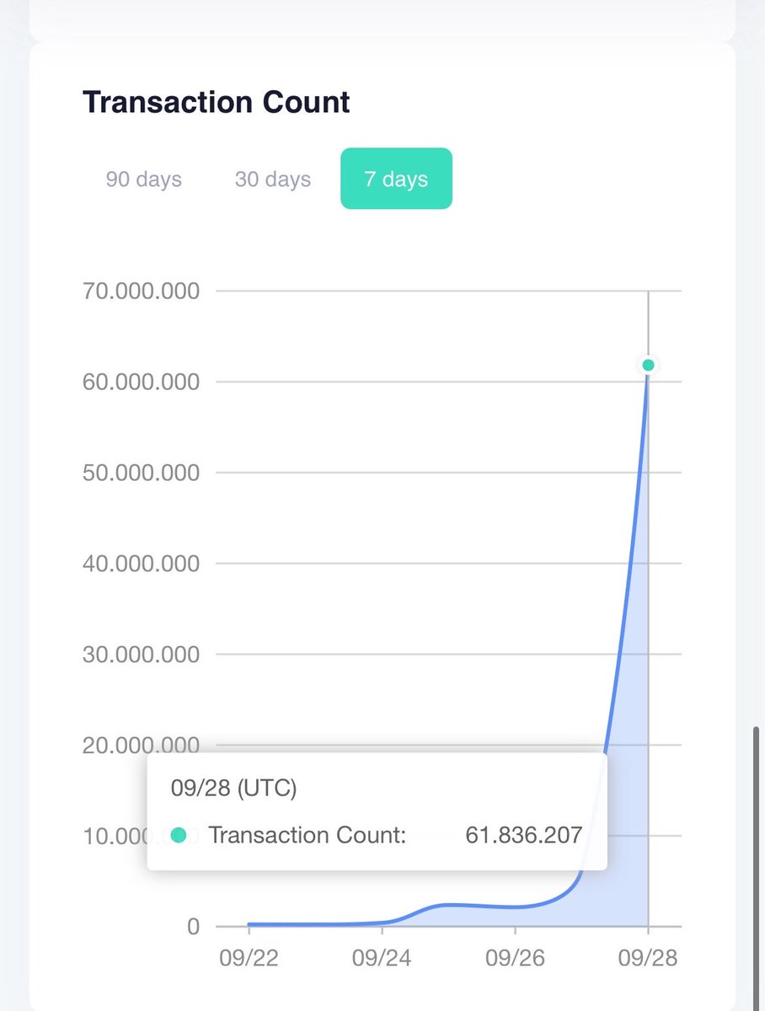765x1011 pixels.
Task: Click the 09/28 axis label
Action: pos(649,958)
